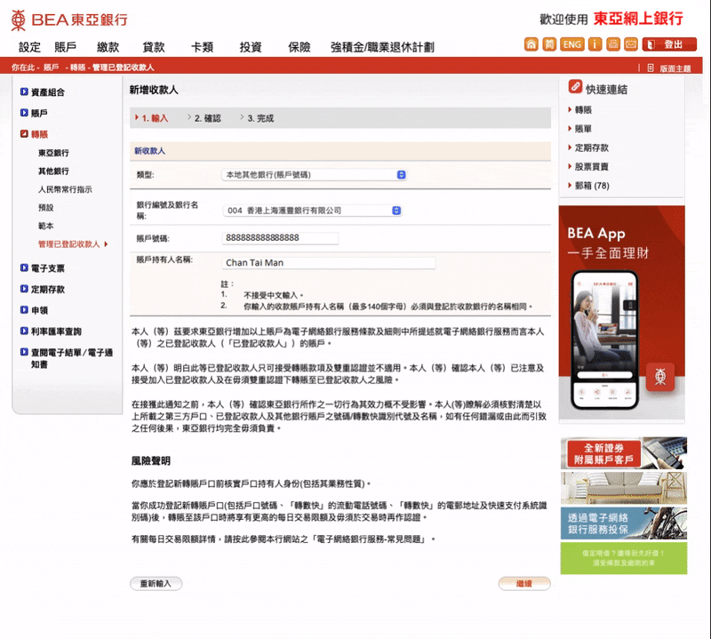Viewport: 711px width, 639px height.
Task: Click 轉賬 in the breadcrumb bar
Action: [77, 68]
